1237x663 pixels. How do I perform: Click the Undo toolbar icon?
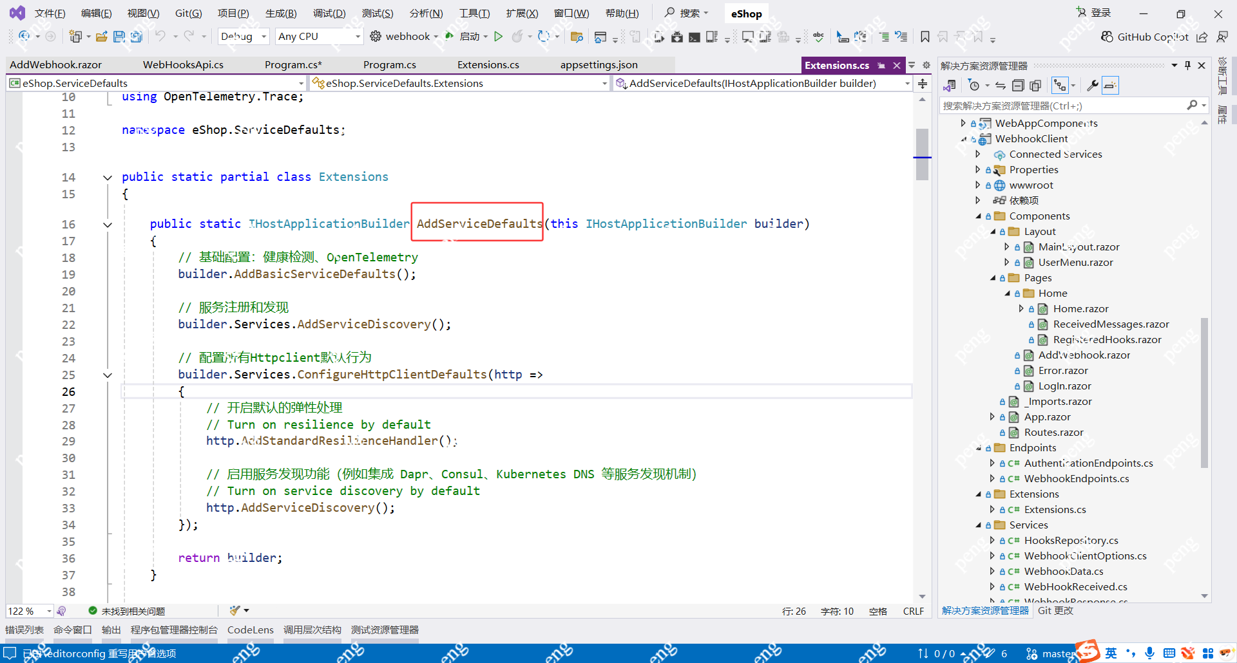click(160, 37)
